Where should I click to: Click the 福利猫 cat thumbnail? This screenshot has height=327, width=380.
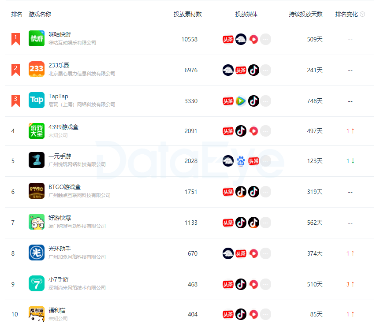pyautogui.click(x=36, y=314)
